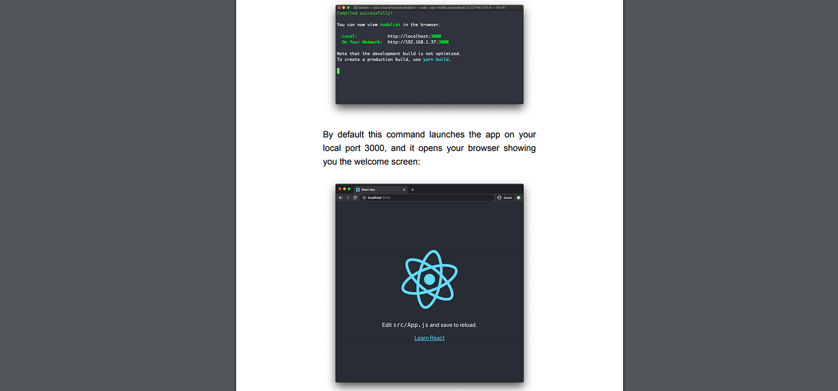The width and height of the screenshot is (838, 391).
Task: Click paragraph 'By default this command launches'
Action: coord(429,148)
